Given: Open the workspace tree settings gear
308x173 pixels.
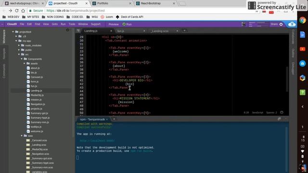Looking at the screenshot, I should pos(67,30).
